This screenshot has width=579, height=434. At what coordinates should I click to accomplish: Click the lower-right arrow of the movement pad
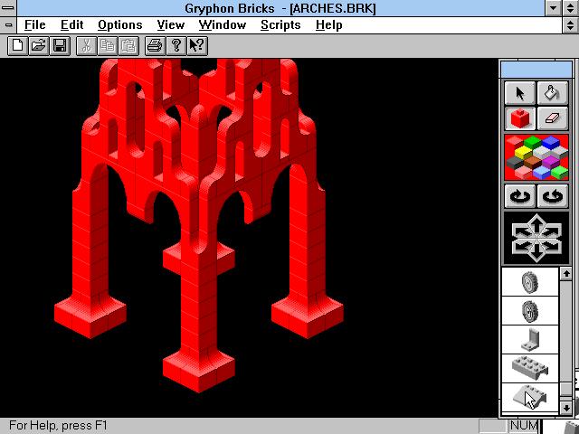point(553,246)
